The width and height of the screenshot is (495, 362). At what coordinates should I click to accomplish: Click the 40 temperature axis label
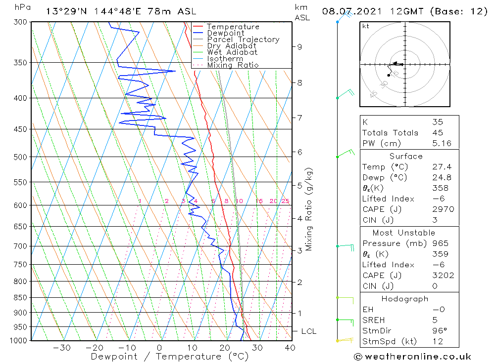tap(290, 348)
